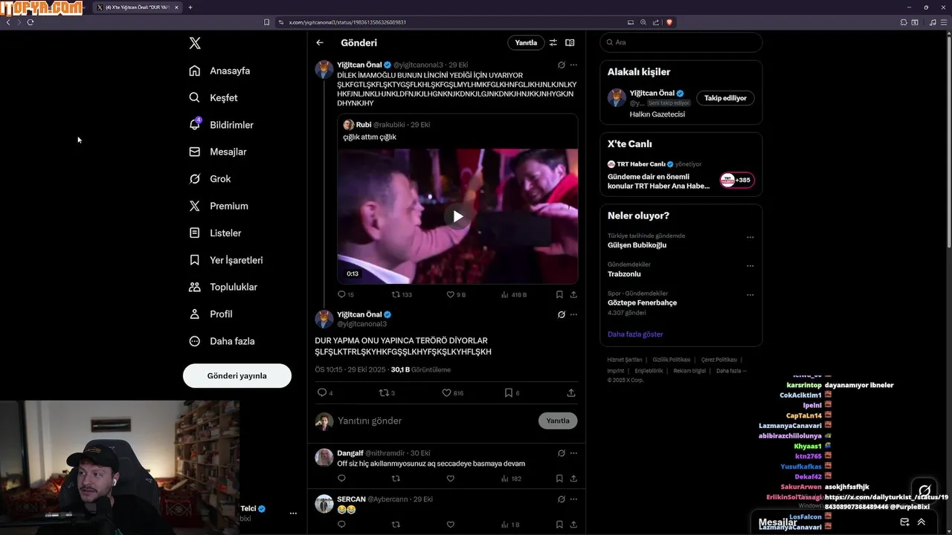Click Yanıtını gönder reply field
The height and width of the screenshot is (535, 952).
(x=434, y=421)
